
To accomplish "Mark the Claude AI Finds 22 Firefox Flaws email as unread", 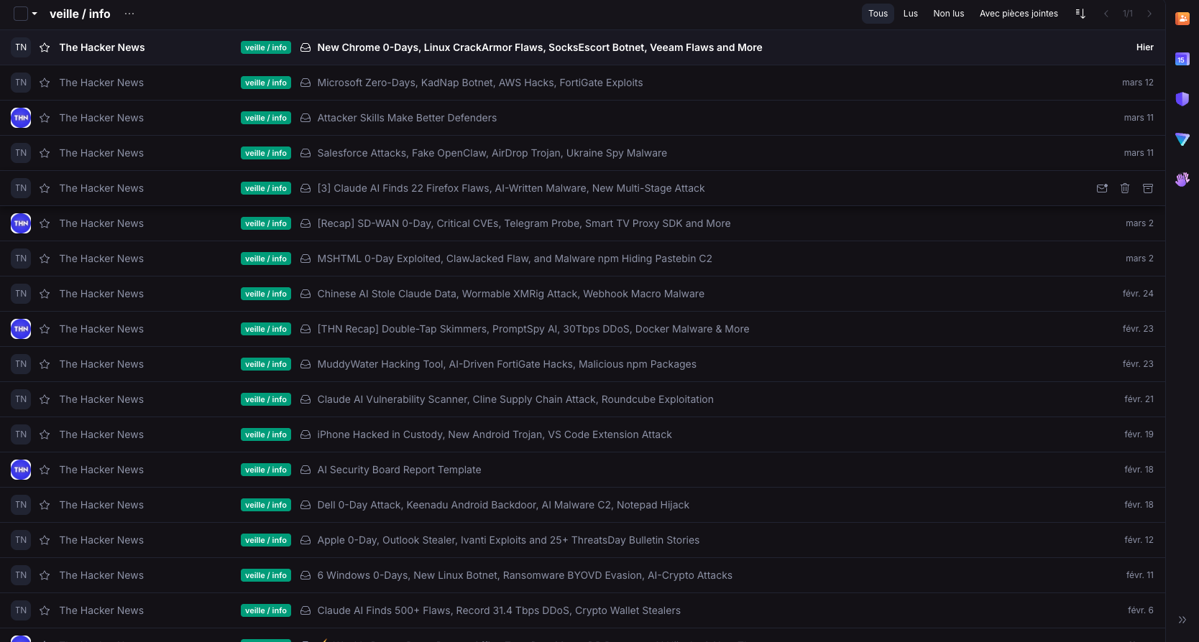I will [1102, 188].
